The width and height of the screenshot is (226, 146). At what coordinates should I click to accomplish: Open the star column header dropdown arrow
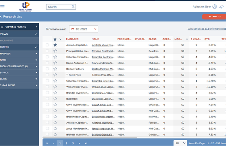point(60,39)
